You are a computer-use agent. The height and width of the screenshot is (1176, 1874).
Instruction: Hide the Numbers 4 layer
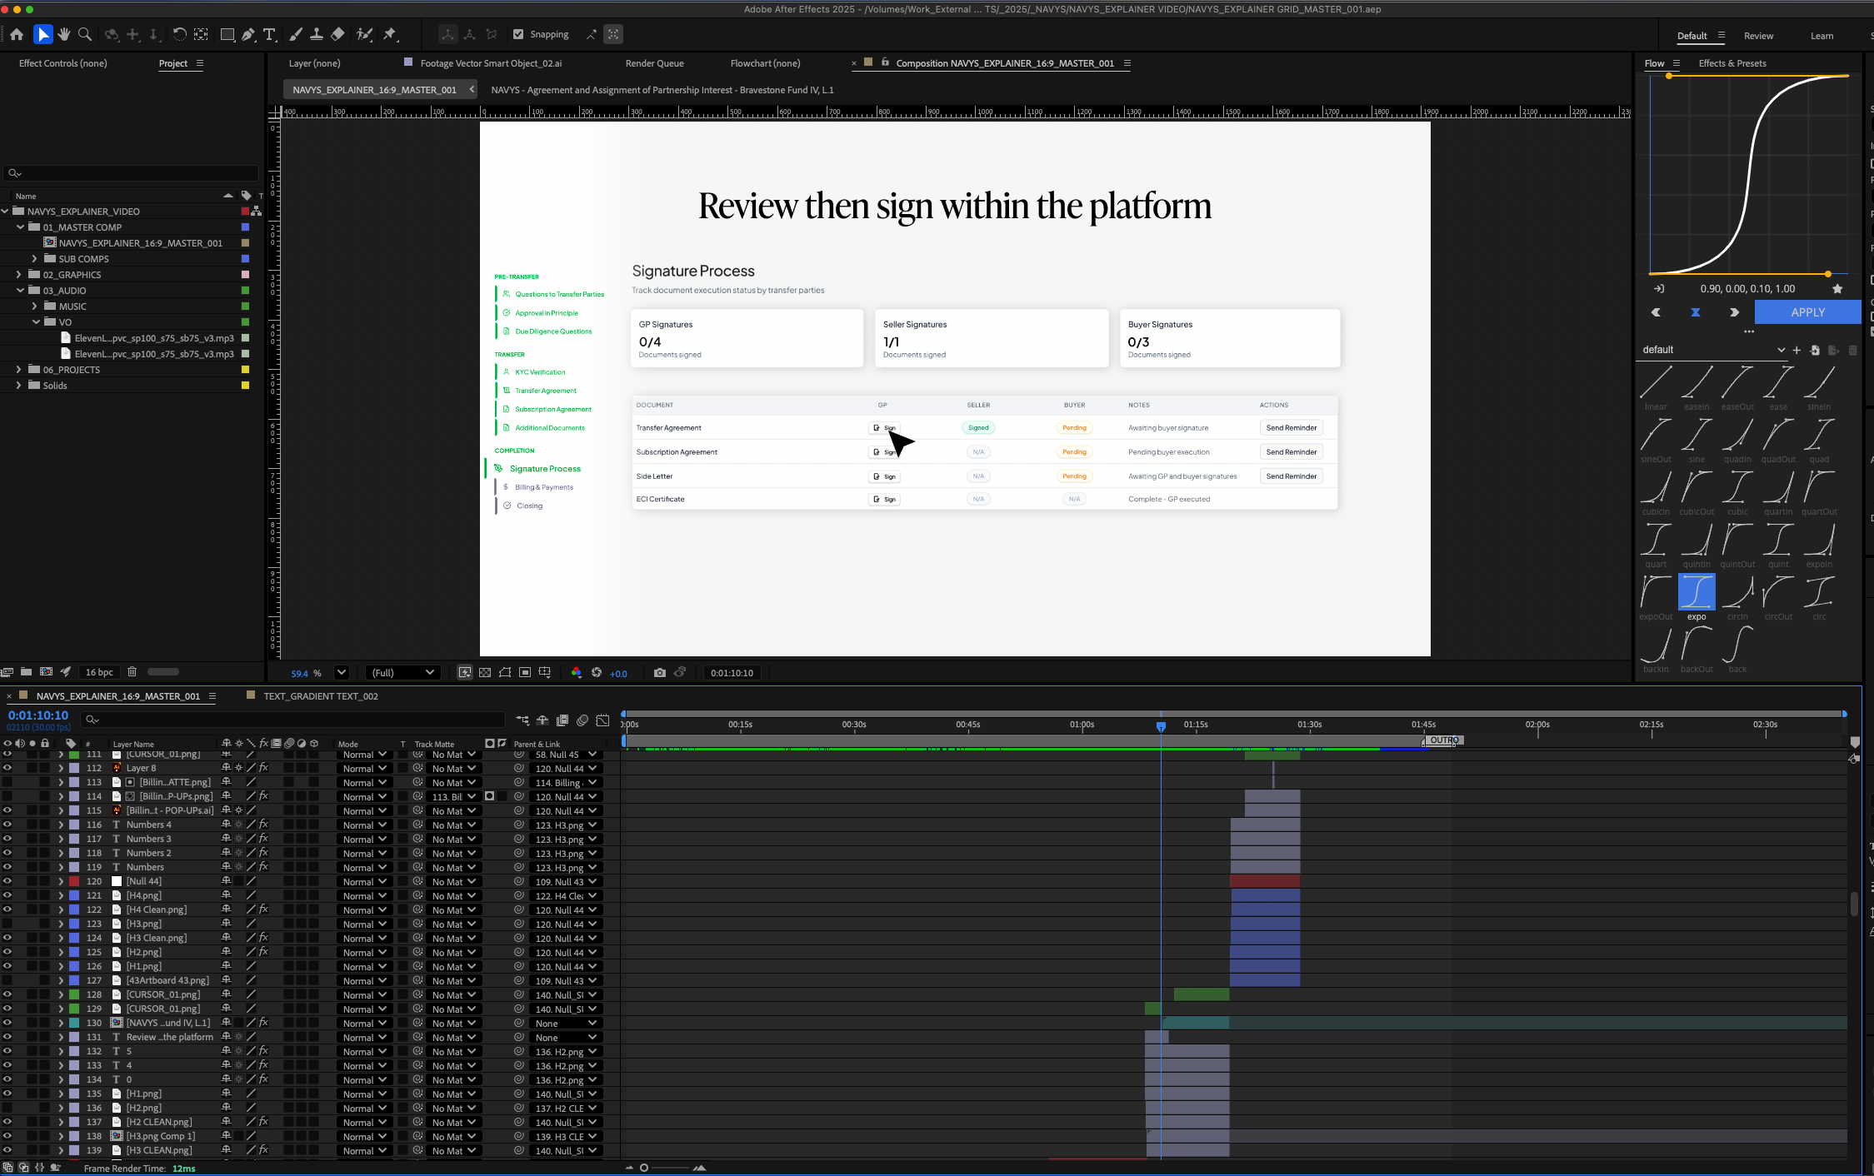click(7, 825)
